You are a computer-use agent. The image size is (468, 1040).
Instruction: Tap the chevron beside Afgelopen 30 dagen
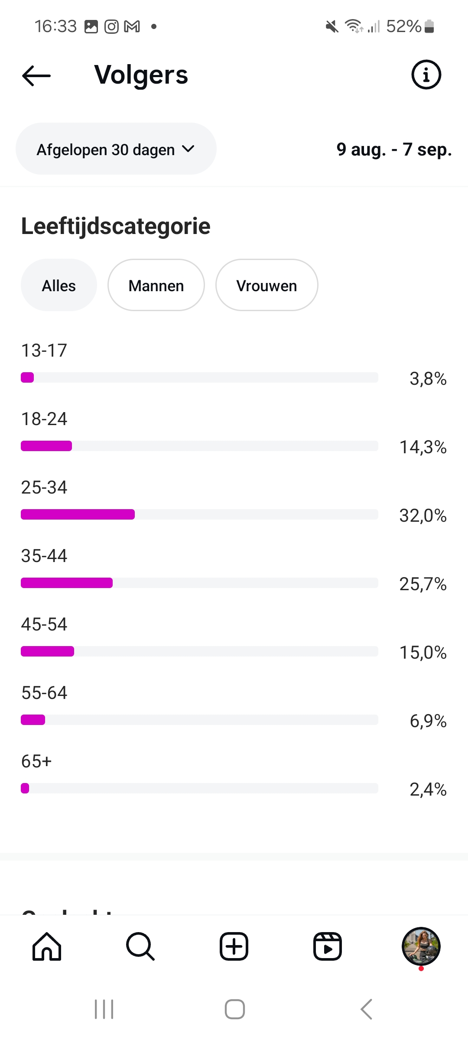(188, 149)
